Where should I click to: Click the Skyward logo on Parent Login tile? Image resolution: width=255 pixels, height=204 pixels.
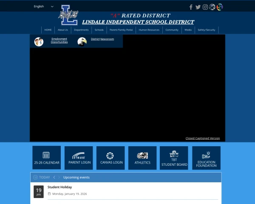pos(79,156)
